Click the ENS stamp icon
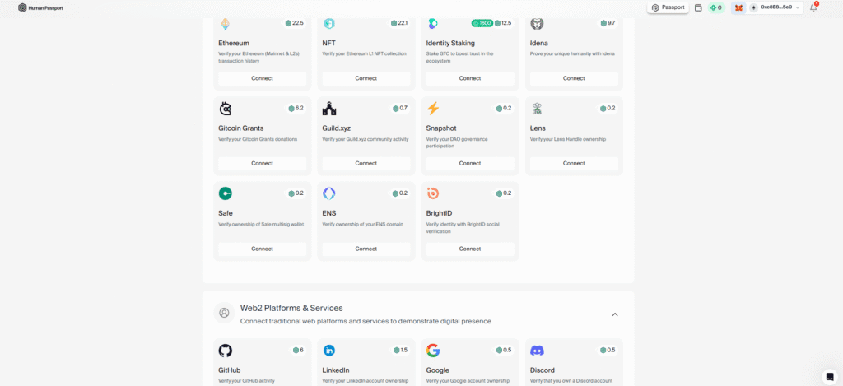843x386 pixels. tap(329, 193)
